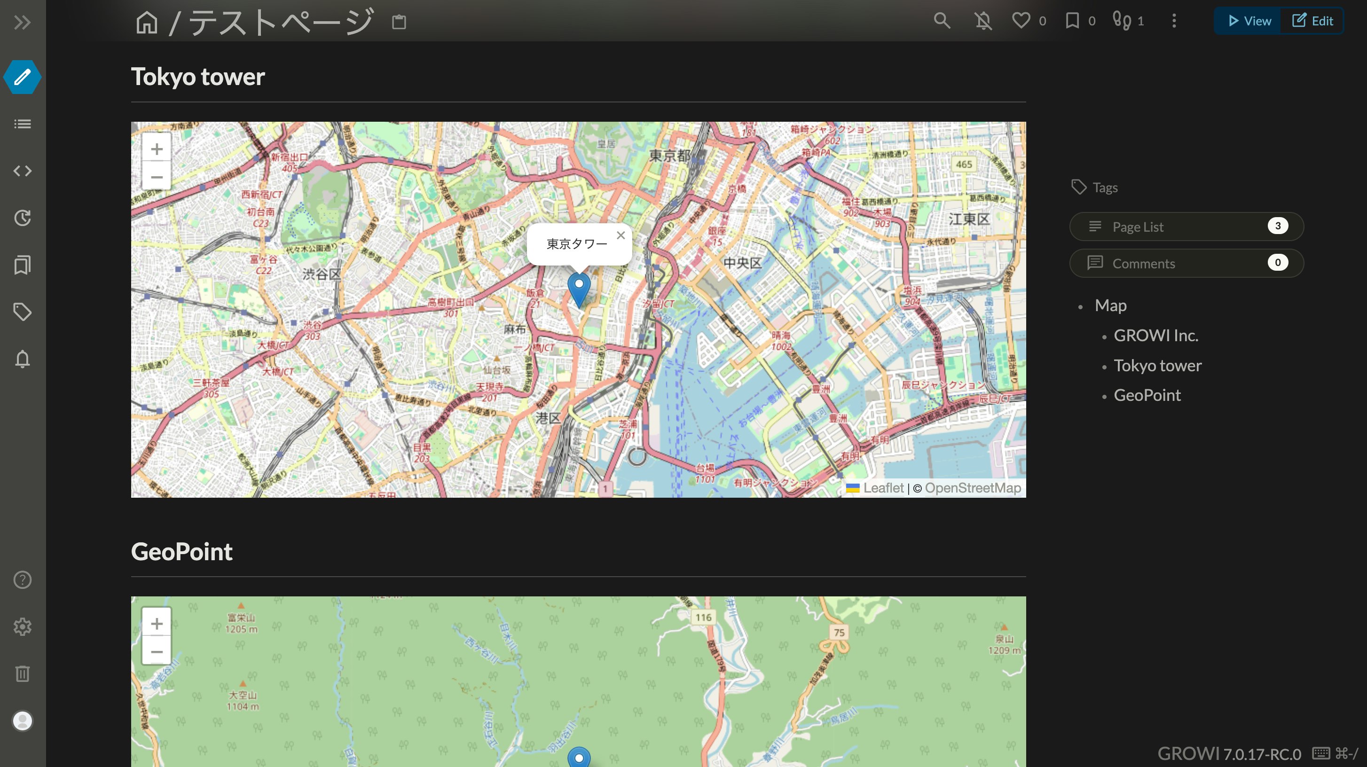Viewport: 1367px width, 767px height.
Task: Open the three-dot page options menu
Action: 1174,21
